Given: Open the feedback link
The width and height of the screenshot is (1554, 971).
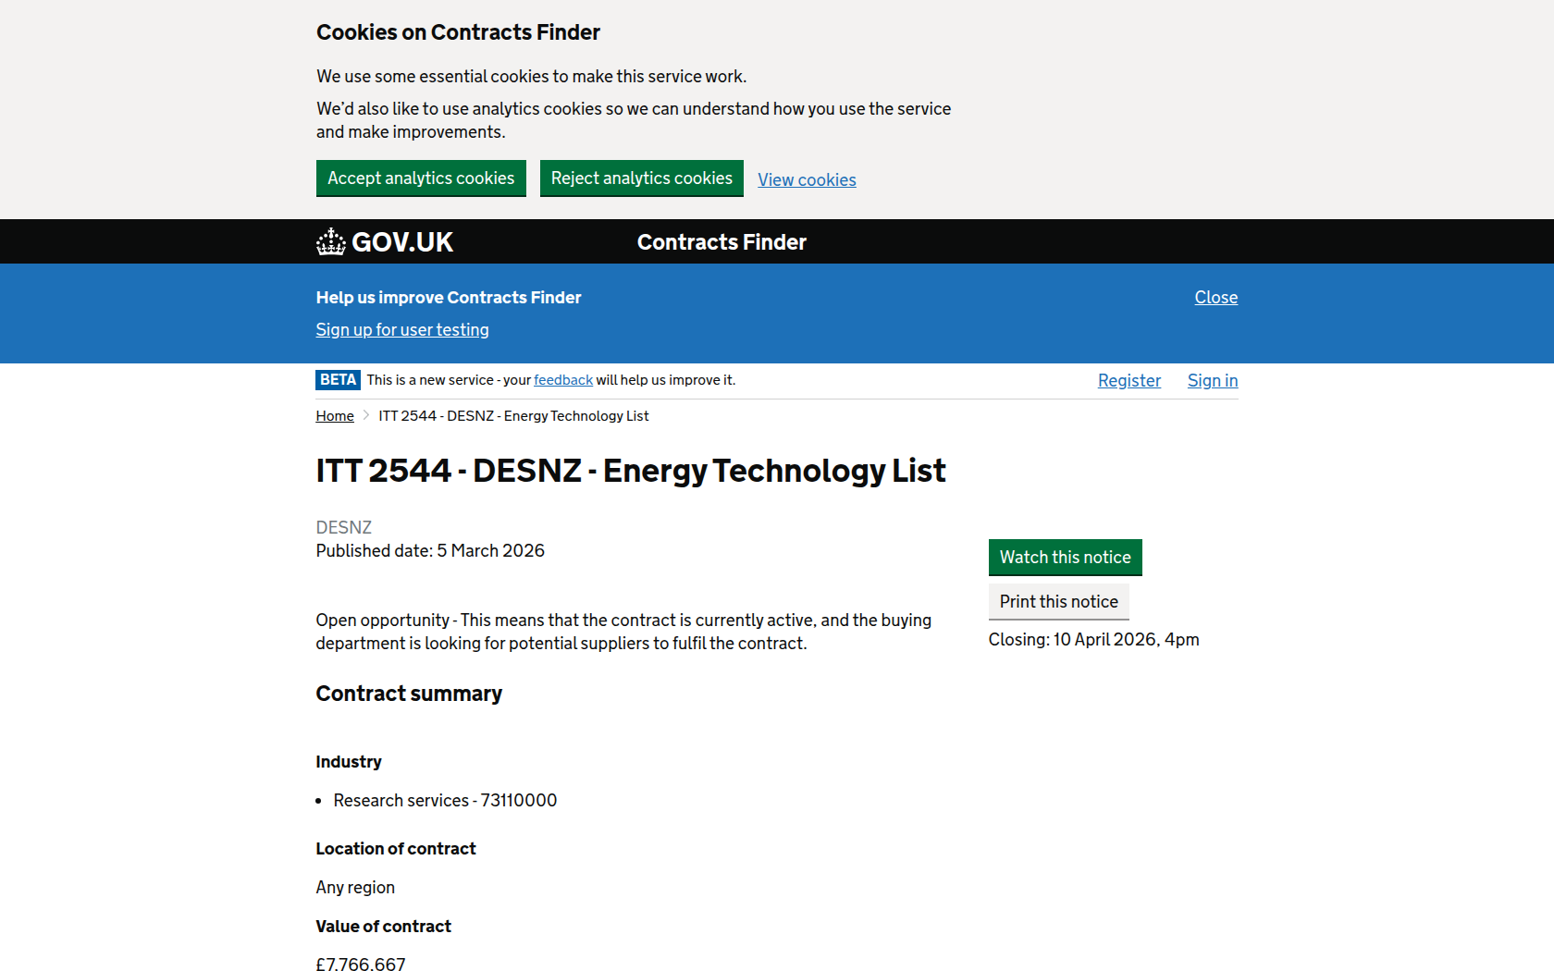Looking at the screenshot, I should coord(562,380).
